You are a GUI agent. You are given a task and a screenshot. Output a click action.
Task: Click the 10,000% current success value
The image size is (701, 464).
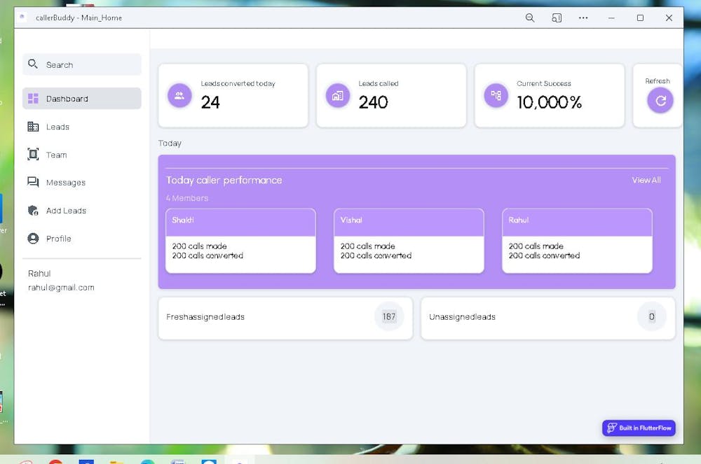click(x=550, y=103)
